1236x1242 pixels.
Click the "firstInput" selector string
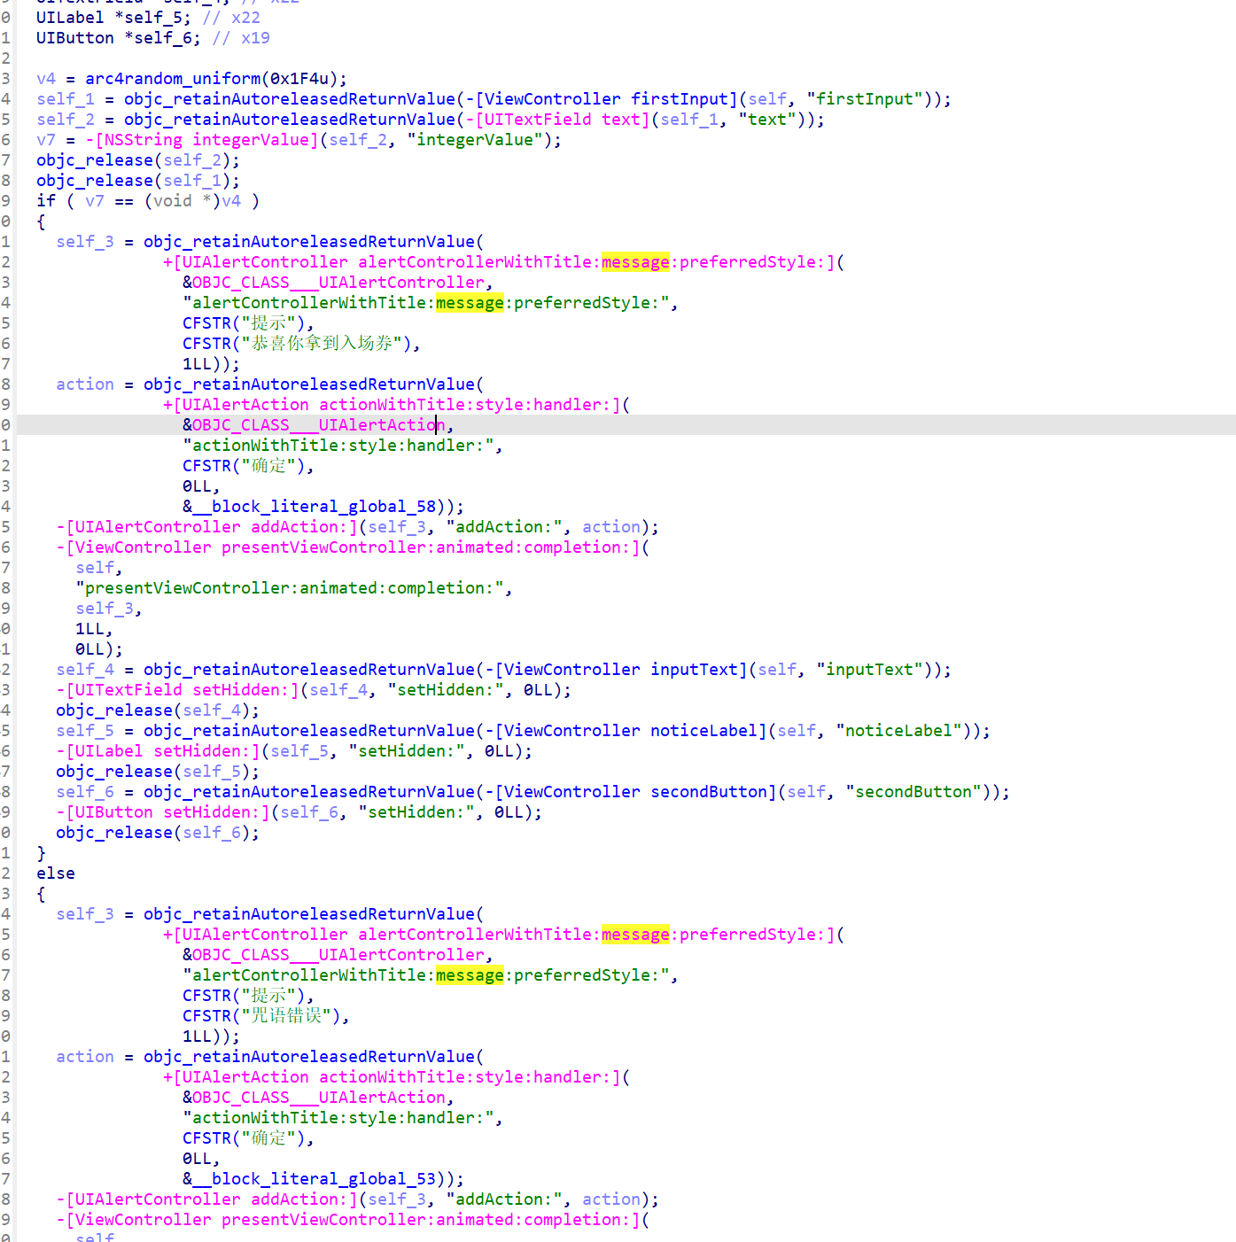867,99
